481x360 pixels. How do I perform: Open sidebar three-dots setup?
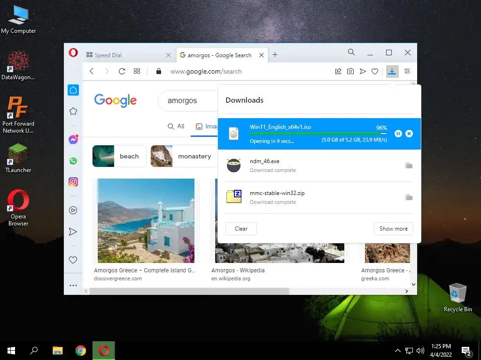73,285
